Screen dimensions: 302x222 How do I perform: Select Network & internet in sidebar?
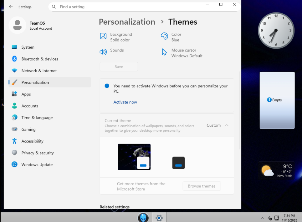(39, 71)
